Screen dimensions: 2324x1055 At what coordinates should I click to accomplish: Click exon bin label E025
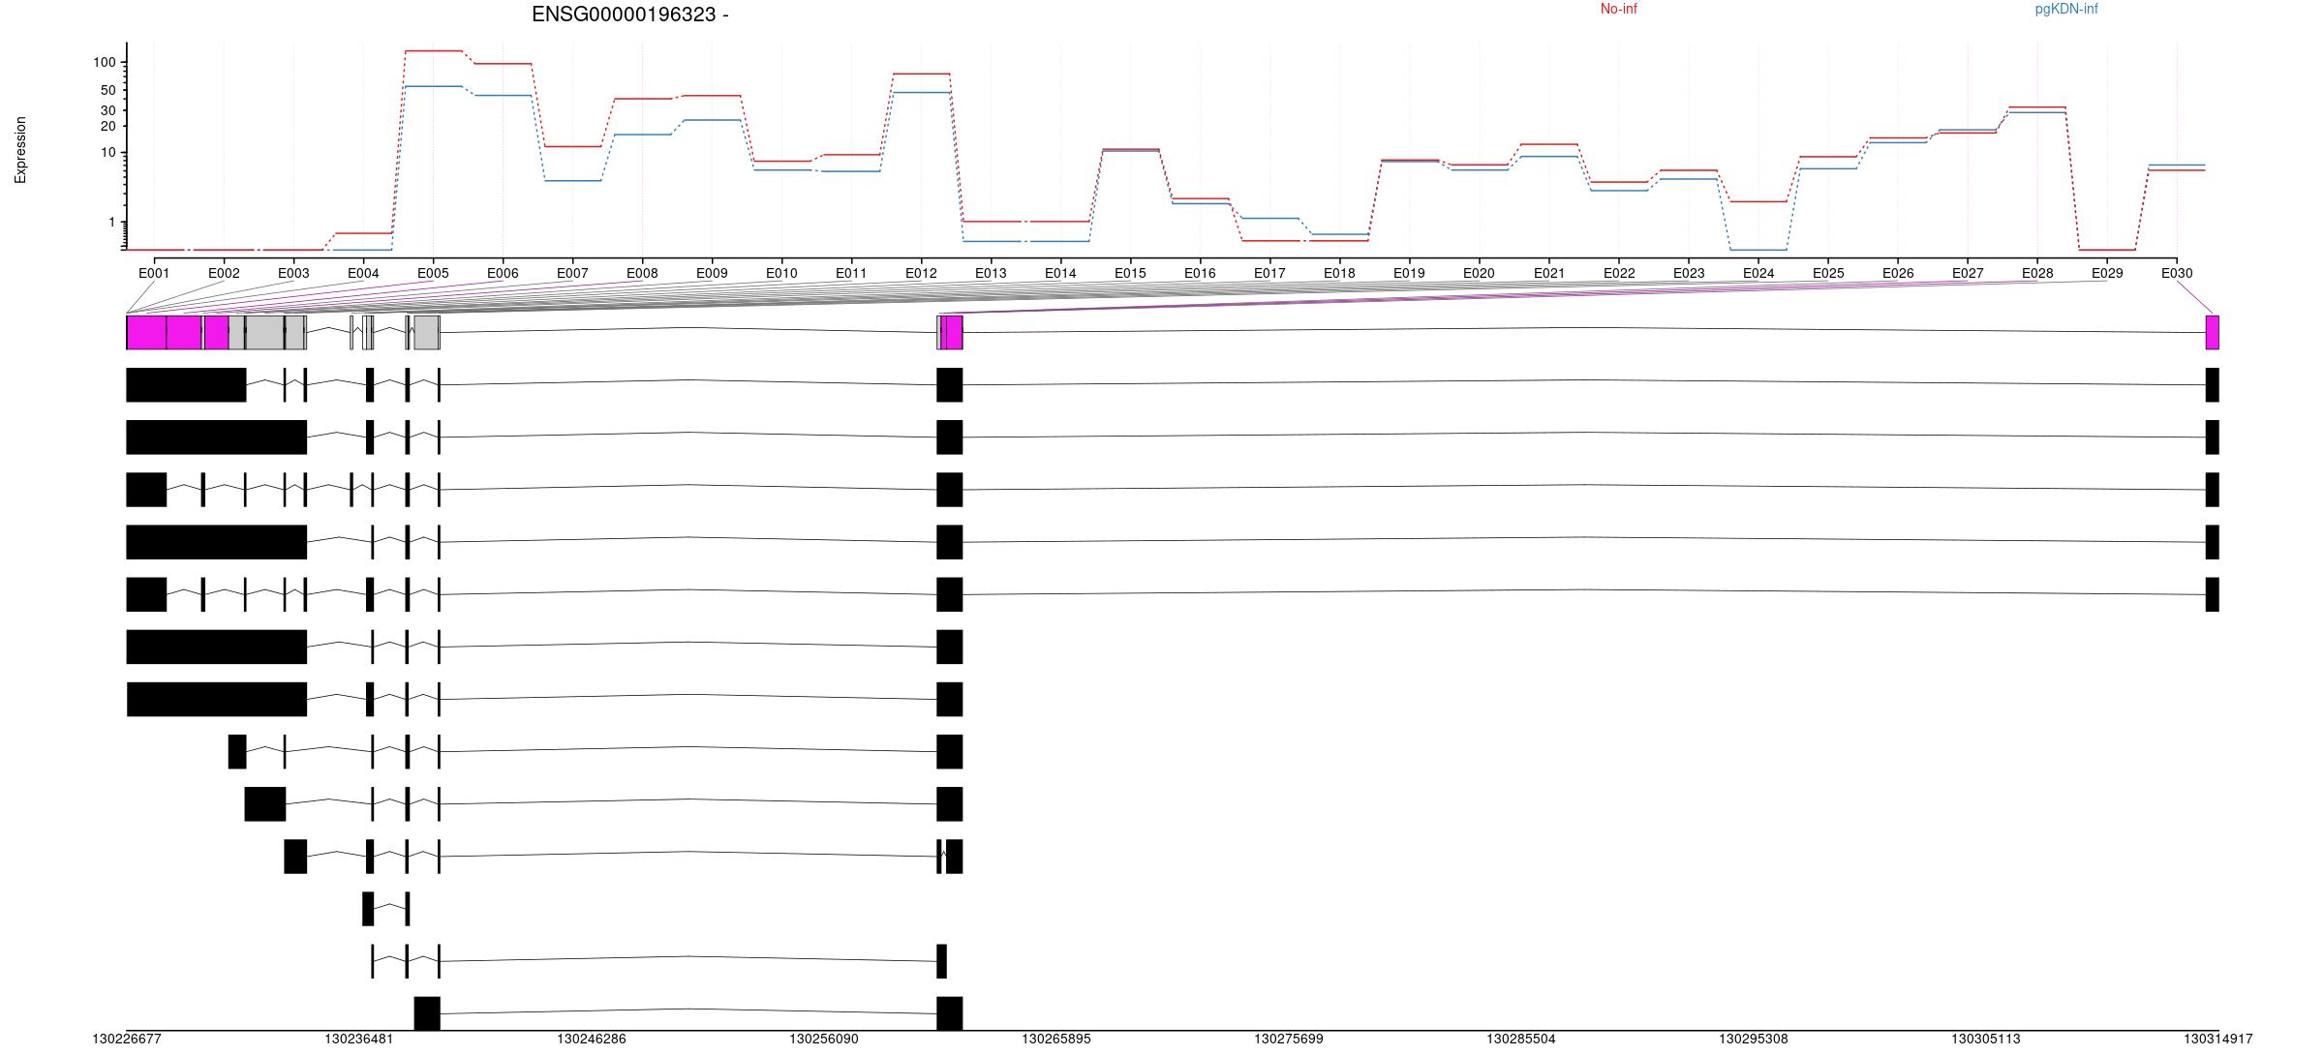pos(1828,273)
